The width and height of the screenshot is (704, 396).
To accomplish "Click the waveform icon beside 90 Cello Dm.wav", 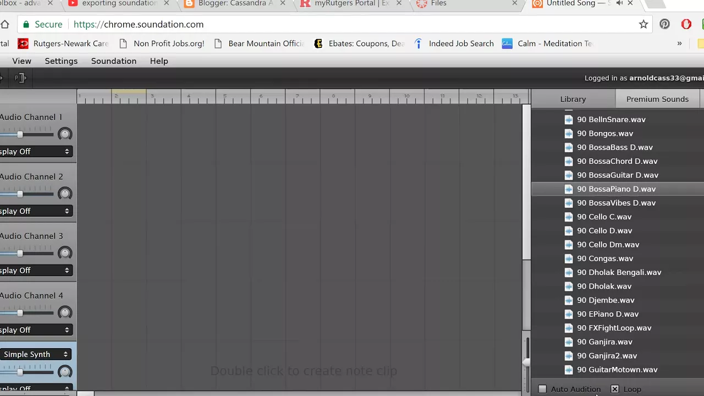I will click(569, 244).
